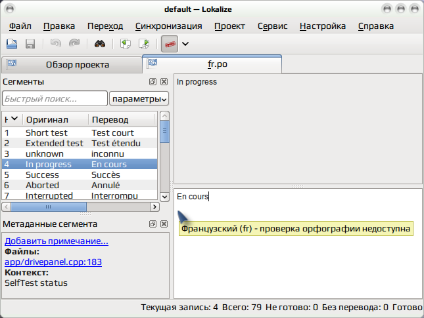424x318 pixels.
Task: Select the Aborted segment row
Action: pos(80,186)
